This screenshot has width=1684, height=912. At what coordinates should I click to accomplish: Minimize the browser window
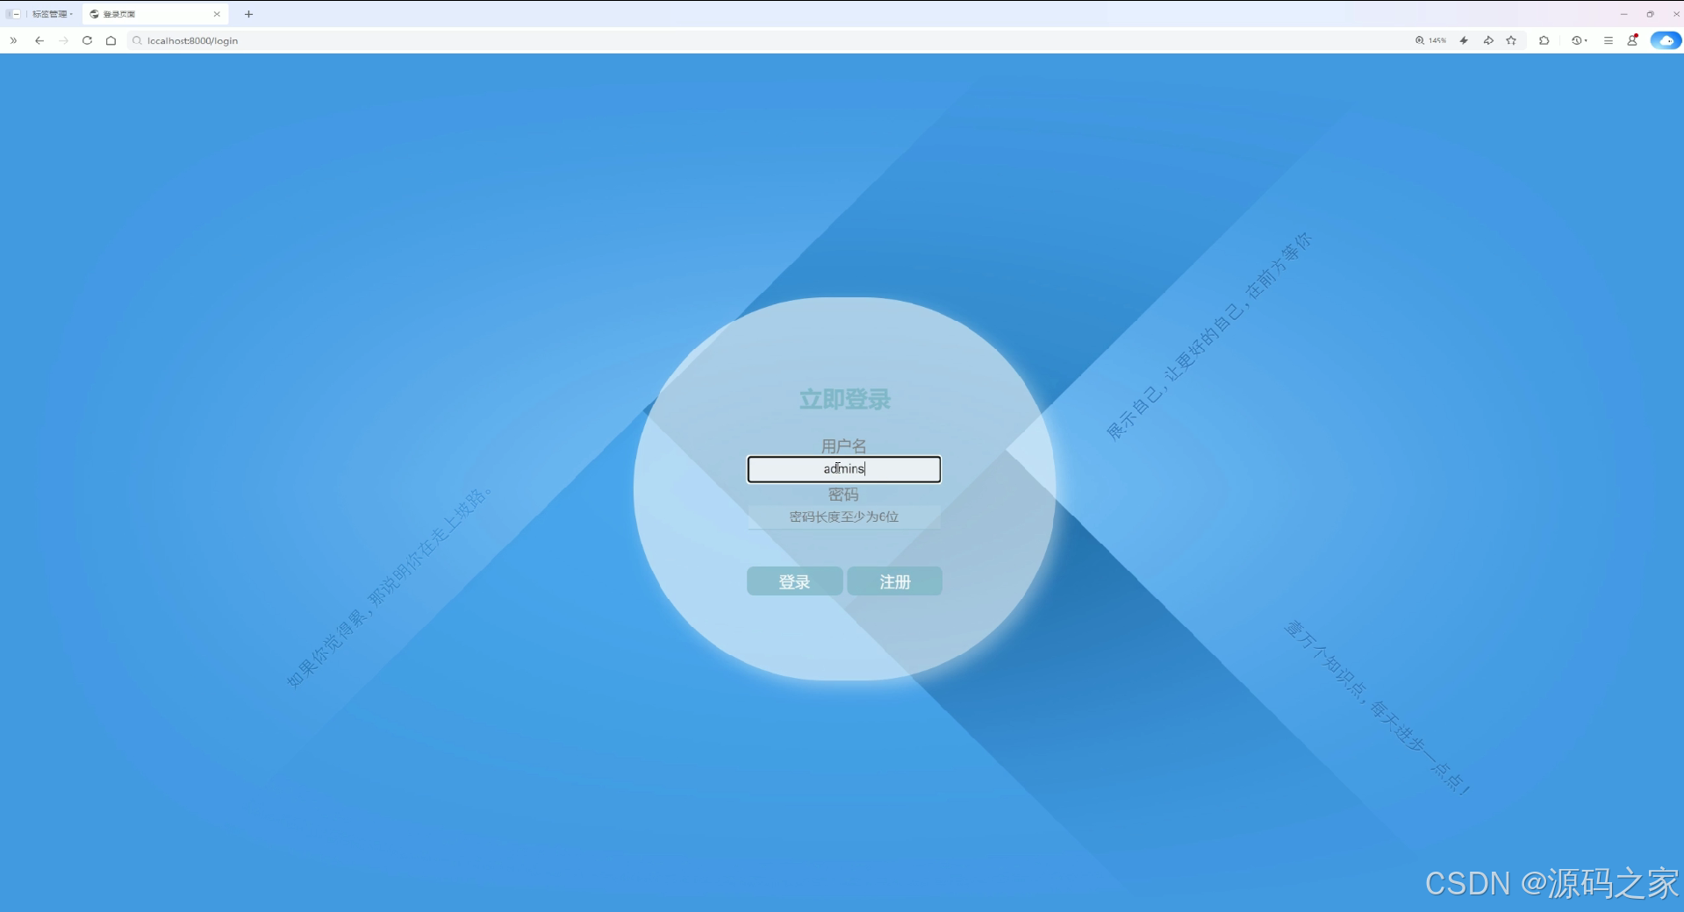click(x=1623, y=14)
